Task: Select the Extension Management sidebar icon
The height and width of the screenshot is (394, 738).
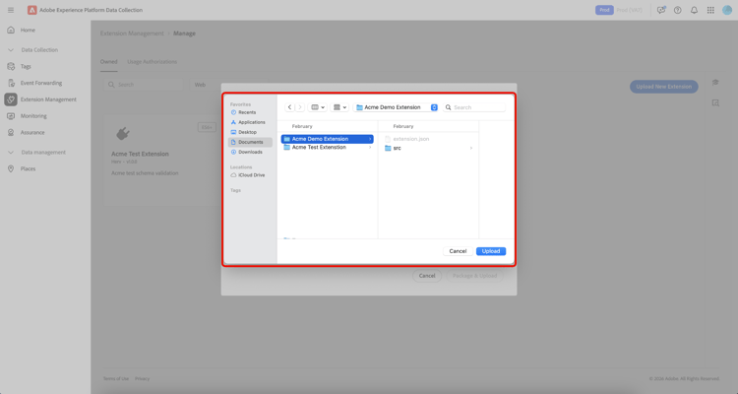Action: (11, 99)
